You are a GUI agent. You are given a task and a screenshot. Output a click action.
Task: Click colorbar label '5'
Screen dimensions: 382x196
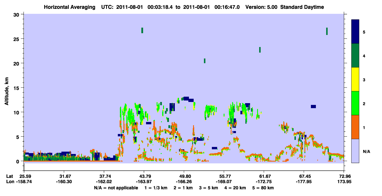click(364, 32)
